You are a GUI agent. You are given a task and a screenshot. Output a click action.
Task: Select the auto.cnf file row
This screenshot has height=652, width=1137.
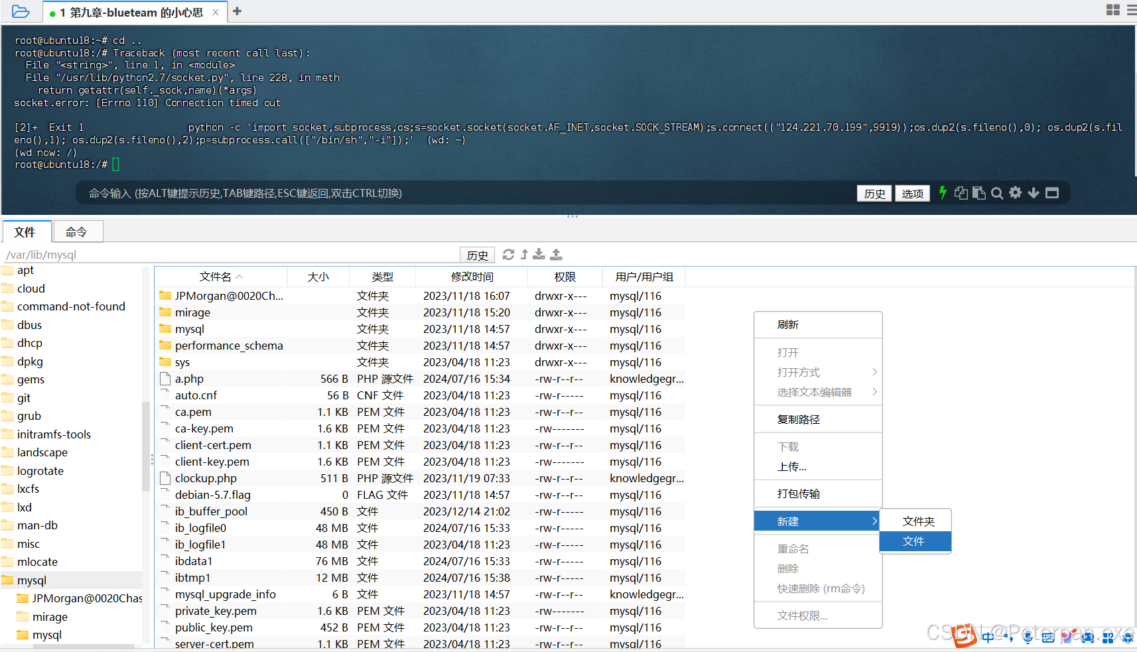421,395
